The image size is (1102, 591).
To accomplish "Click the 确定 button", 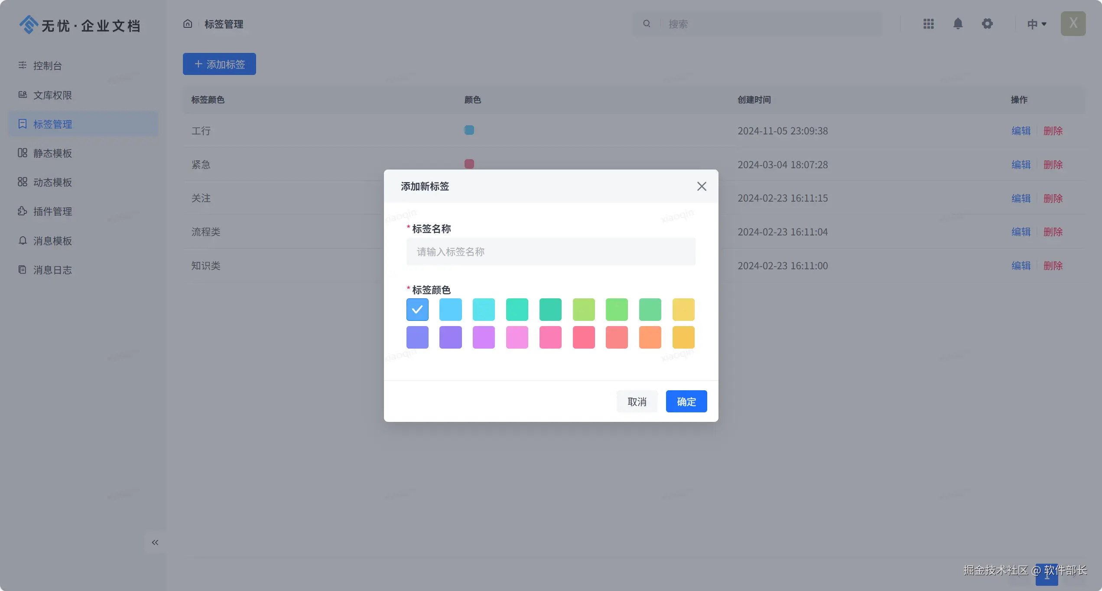I will click(686, 402).
